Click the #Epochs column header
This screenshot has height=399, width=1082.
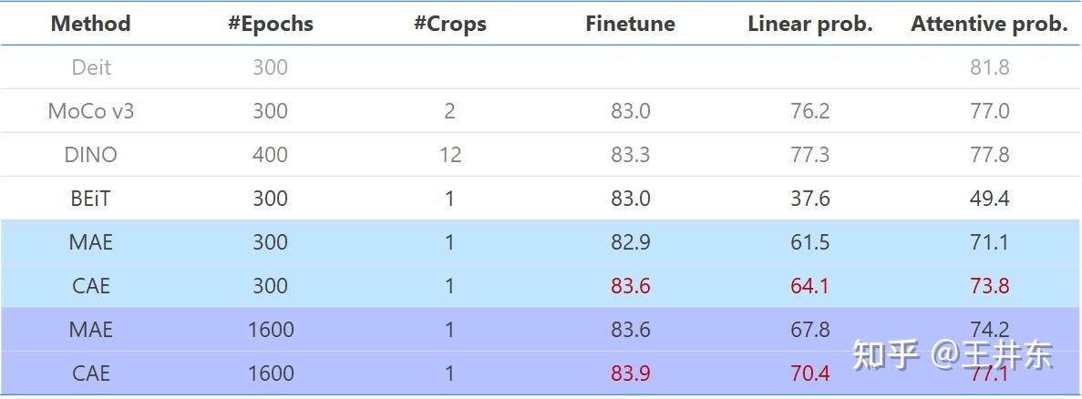(270, 24)
